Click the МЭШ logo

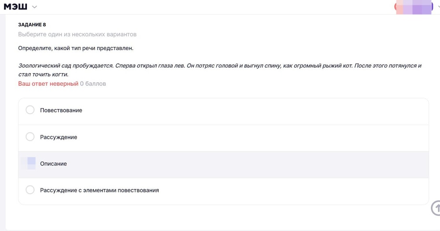[x=15, y=7]
